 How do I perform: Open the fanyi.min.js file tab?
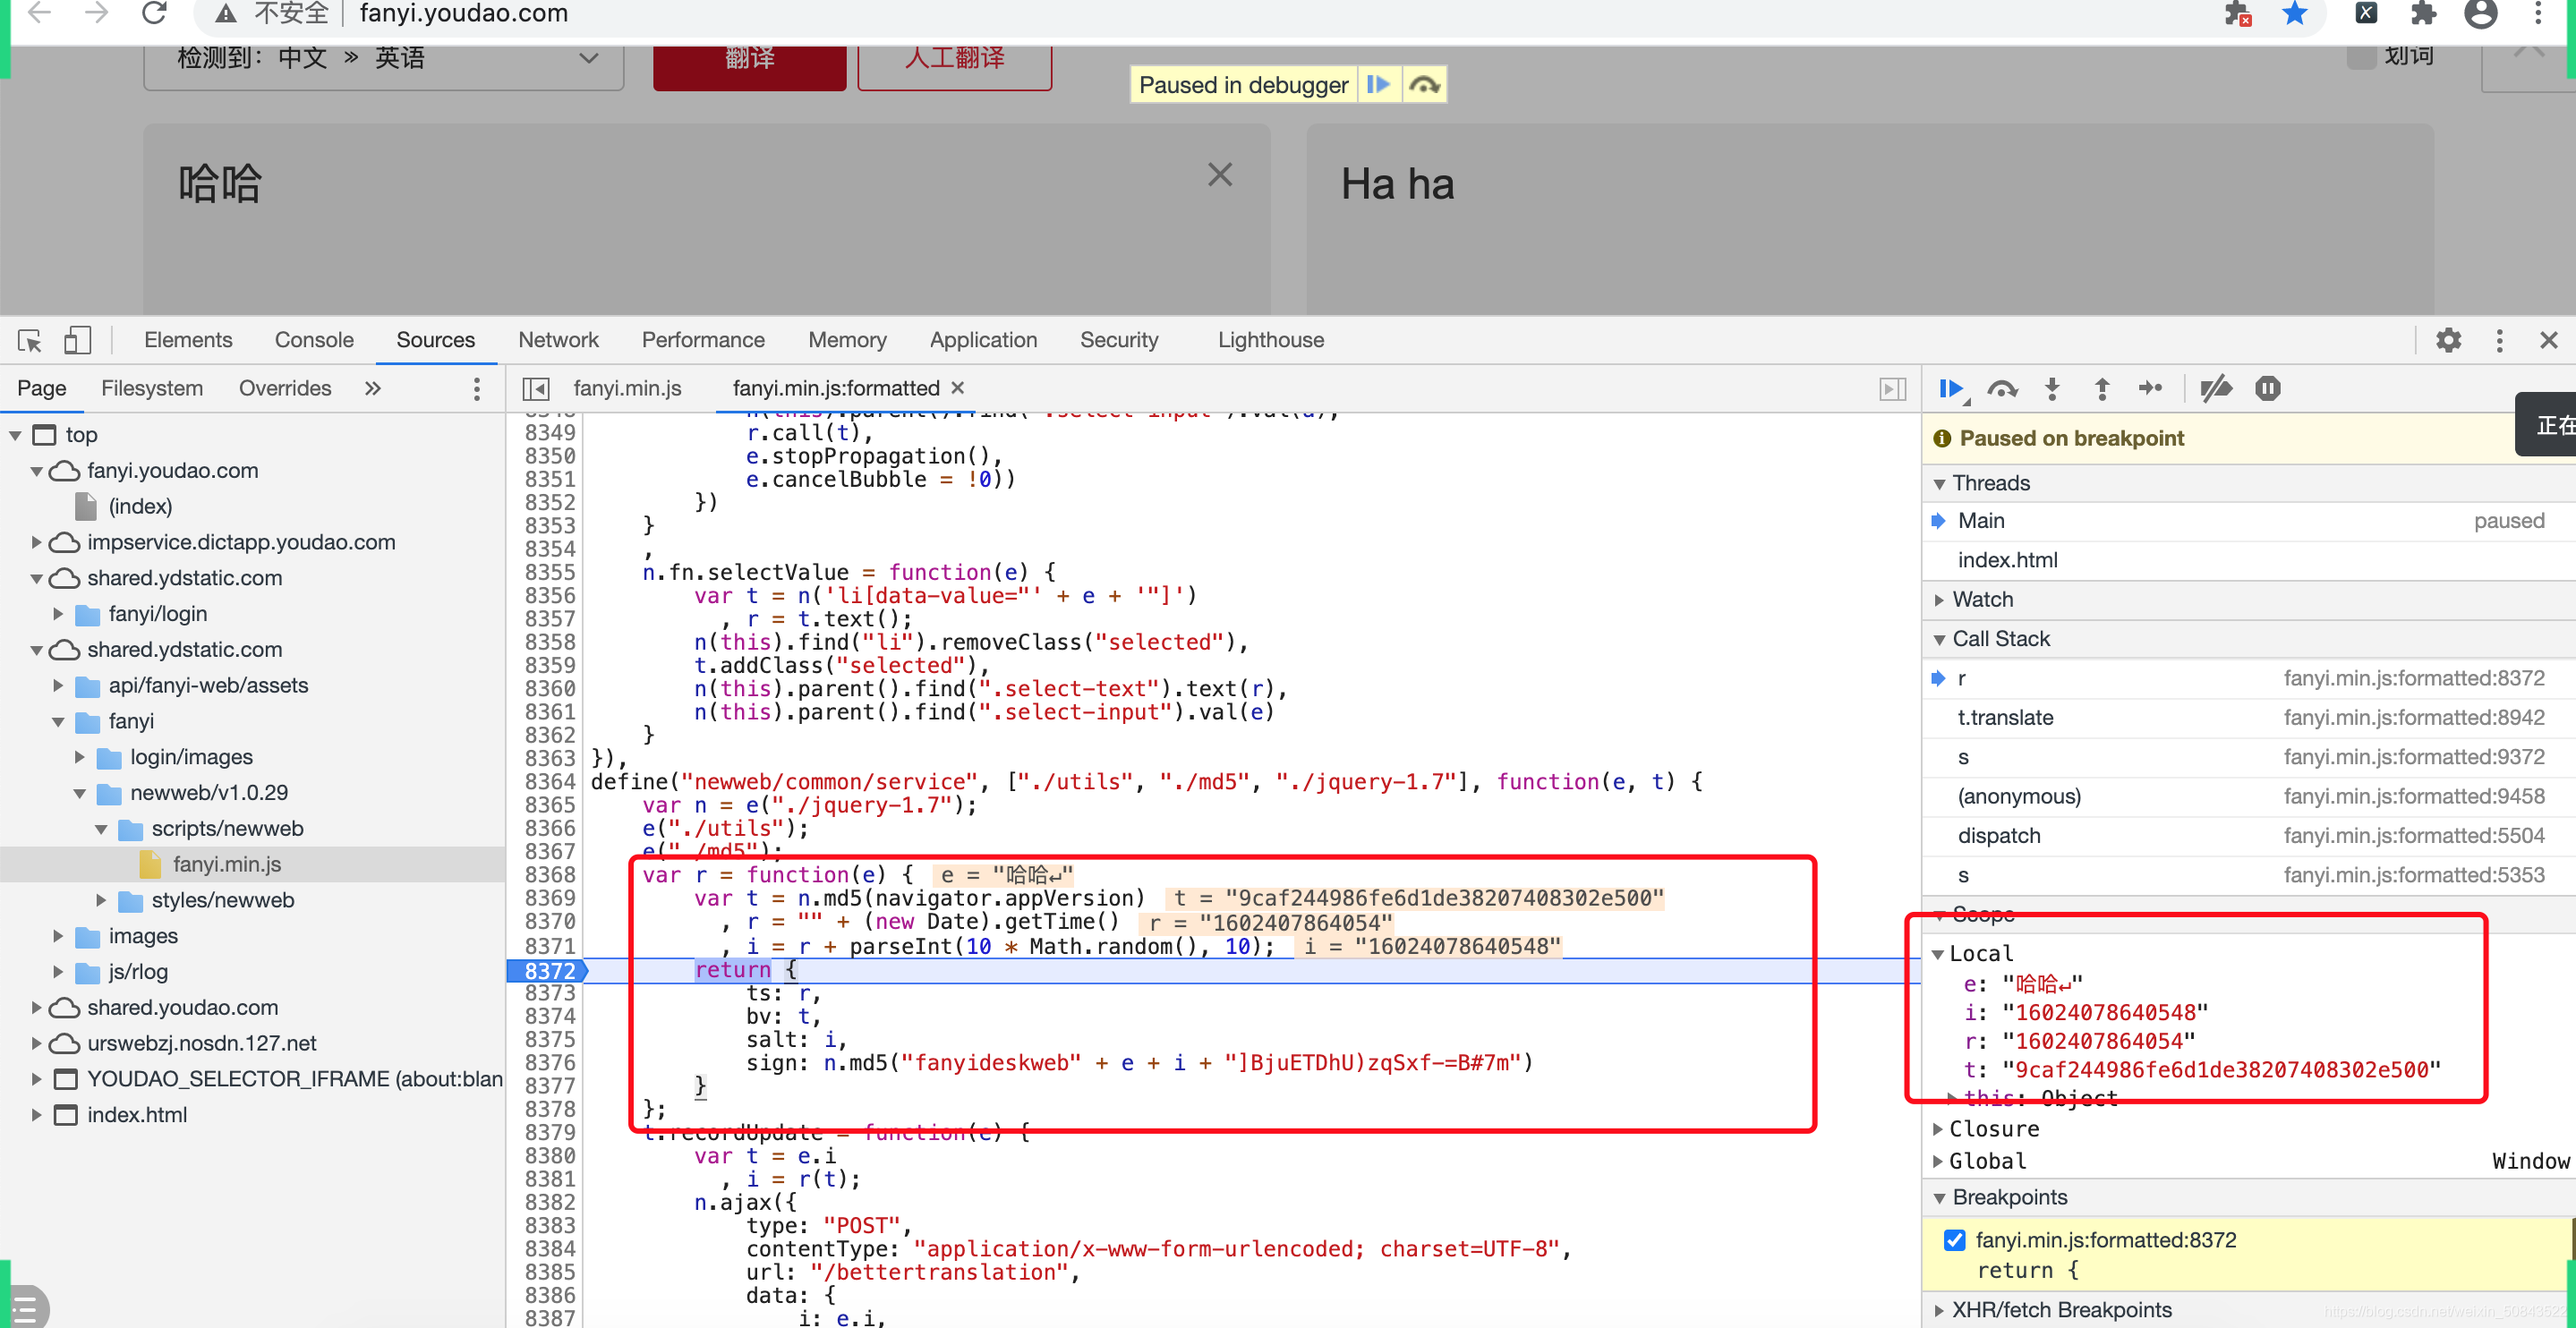tap(627, 388)
